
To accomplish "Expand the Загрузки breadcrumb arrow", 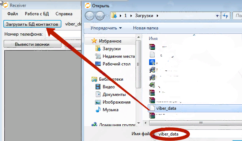I will point(158,16).
